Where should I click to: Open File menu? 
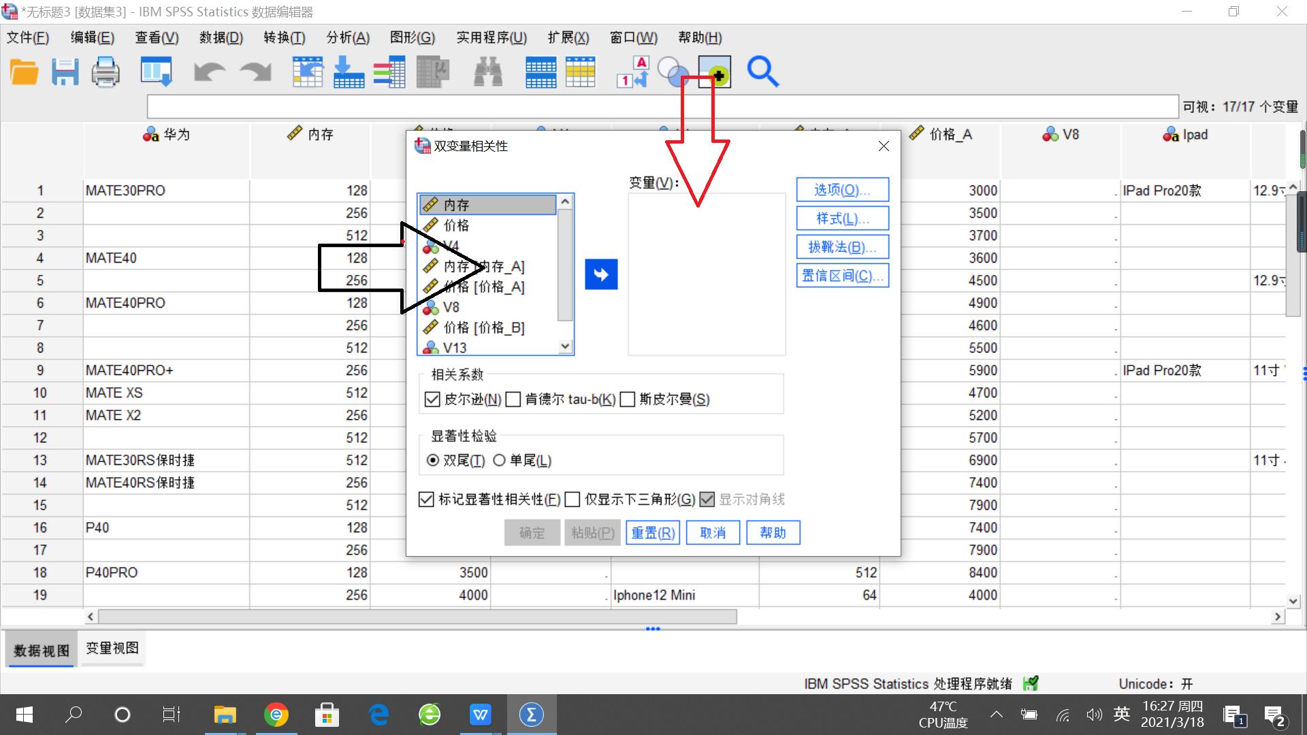pos(28,37)
